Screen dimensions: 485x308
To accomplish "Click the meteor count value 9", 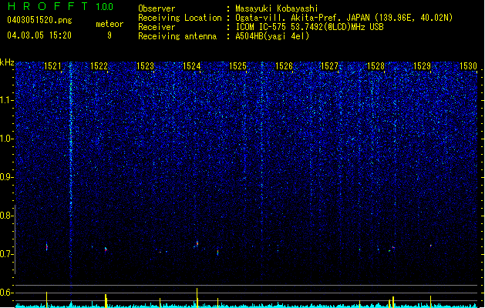I will click(x=109, y=35).
